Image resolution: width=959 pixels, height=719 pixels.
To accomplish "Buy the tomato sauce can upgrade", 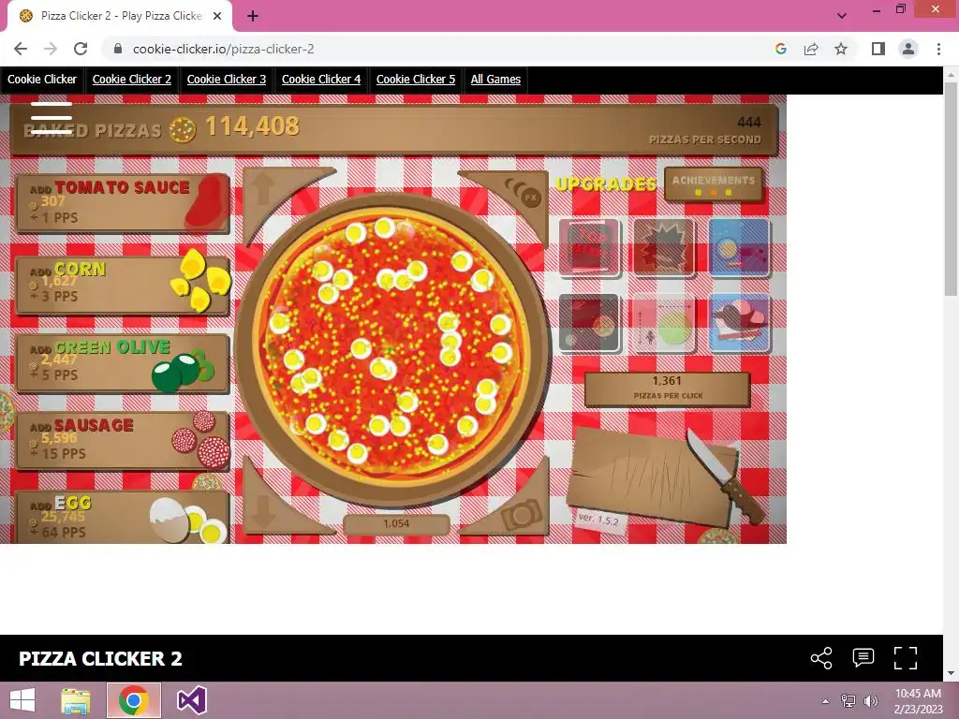I will click(x=590, y=247).
